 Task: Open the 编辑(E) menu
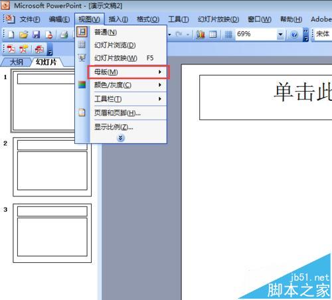point(59,19)
